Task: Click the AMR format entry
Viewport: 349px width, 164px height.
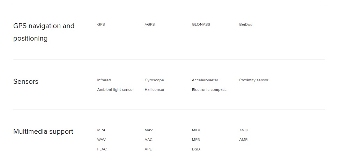Action: click(243, 140)
